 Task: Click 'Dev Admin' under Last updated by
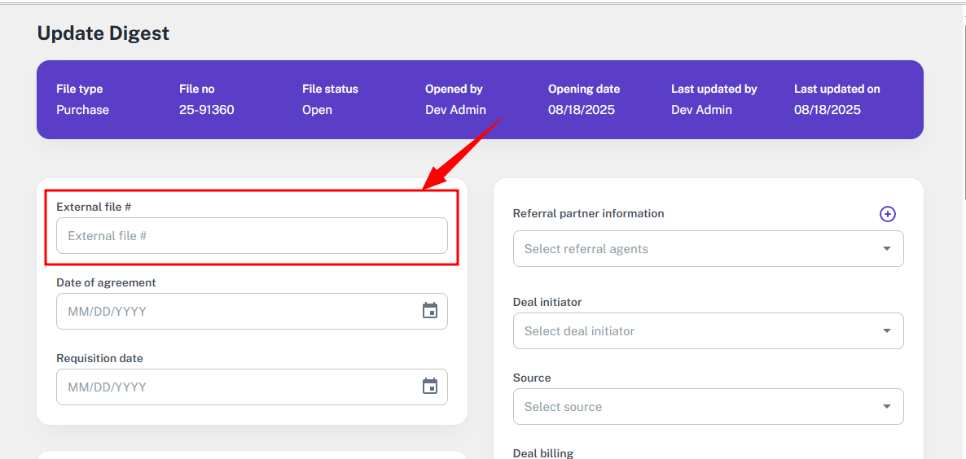click(701, 110)
